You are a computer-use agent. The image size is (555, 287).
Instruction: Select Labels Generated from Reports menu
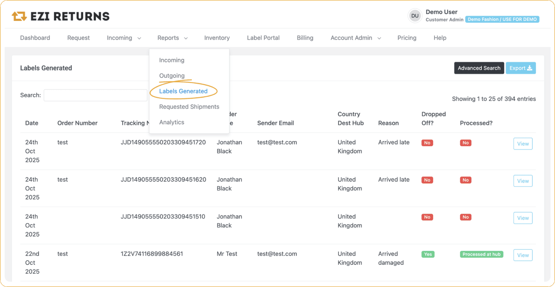click(x=183, y=91)
